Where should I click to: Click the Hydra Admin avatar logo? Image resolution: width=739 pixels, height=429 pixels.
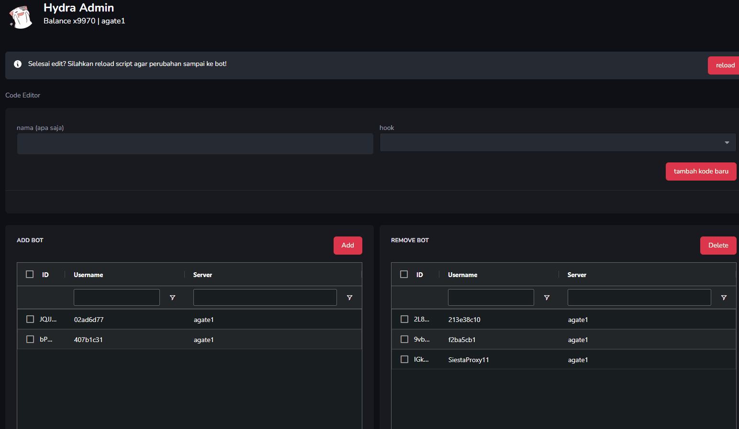pos(21,17)
